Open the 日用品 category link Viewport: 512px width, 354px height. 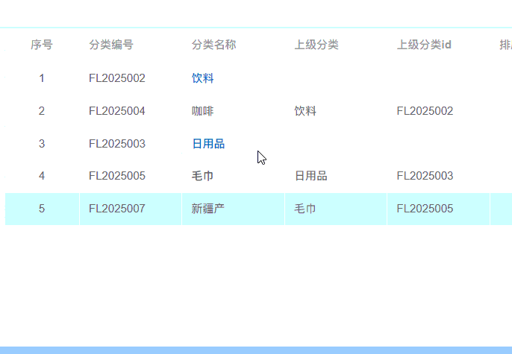point(208,144)
